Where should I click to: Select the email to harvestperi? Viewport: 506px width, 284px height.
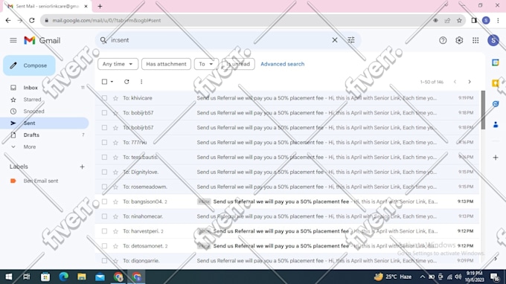point(104,231)
